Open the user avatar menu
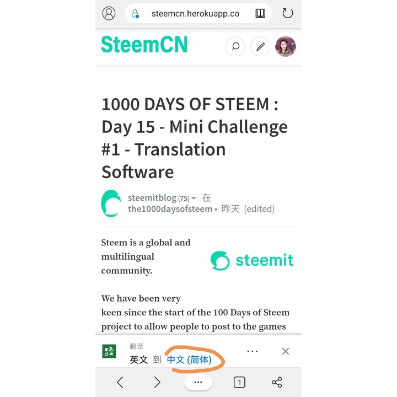This screenshot has height=397, width=397. (x=286, y=47)
